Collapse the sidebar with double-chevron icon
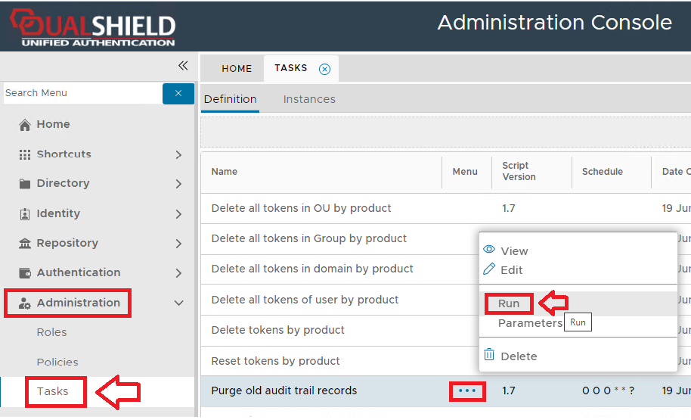The width and height of the screenshot is (691, 420). pyautogui.click(x=183, y=66)
